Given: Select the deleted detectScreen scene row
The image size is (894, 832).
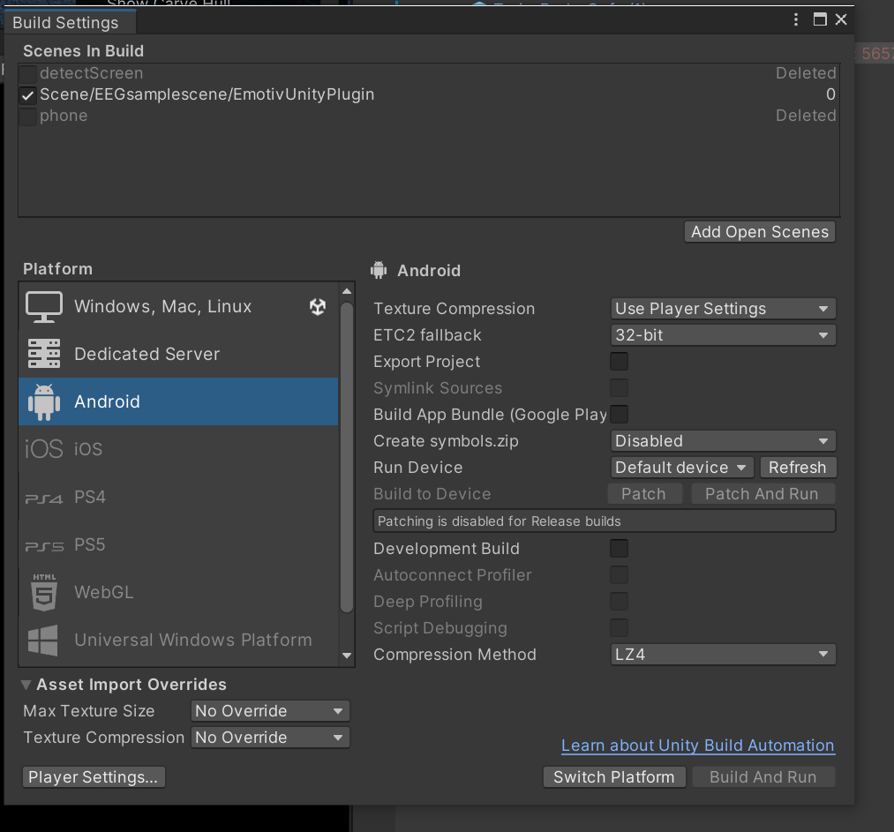Looking at the screenshot, I should point(429,73).
